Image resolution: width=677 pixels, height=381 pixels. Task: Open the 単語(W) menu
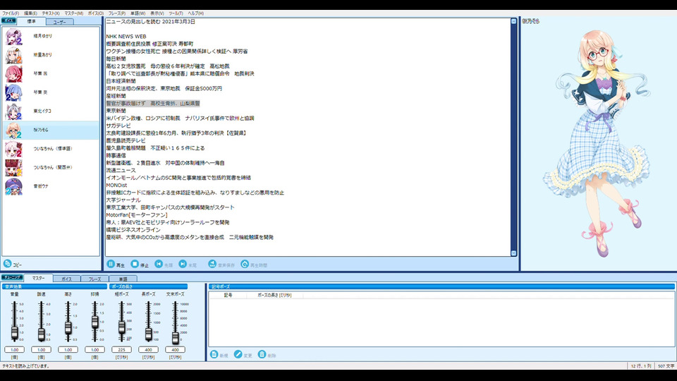tap(138, 13)
